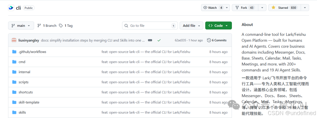Click the folder icon beside shortcuts
Screen dimensions: 317x118
[x=14, y=92]
